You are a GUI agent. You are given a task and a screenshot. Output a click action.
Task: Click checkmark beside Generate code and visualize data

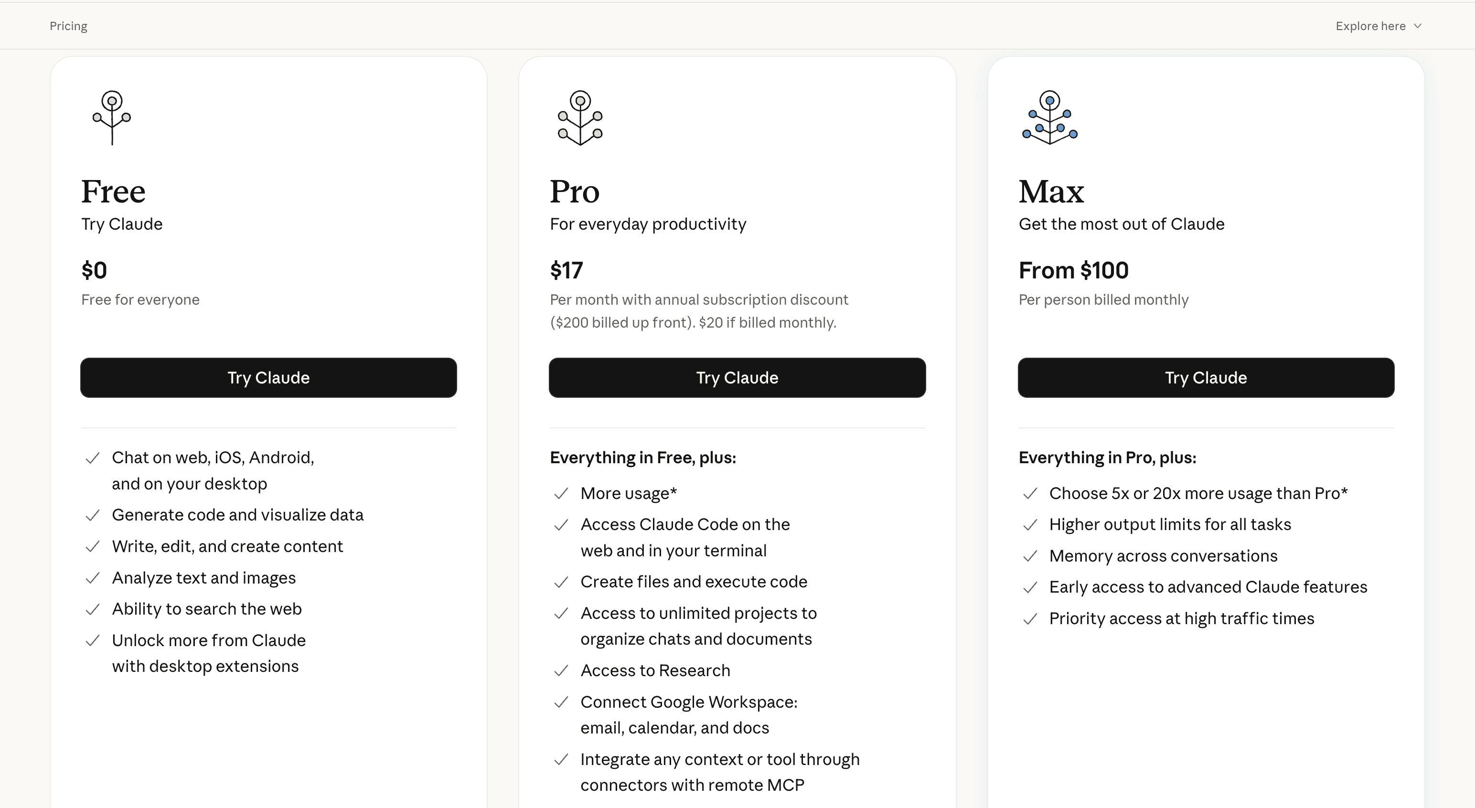tap(93, 515)
